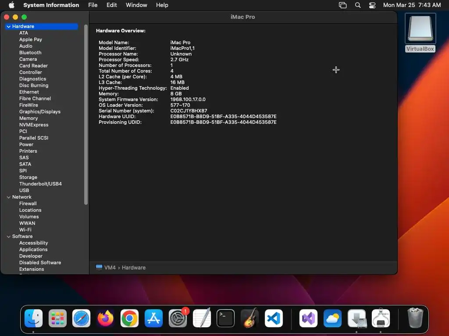This screenshot has width=449, height=336.
Task: Open the Help menu
Action: pos(162,5)
